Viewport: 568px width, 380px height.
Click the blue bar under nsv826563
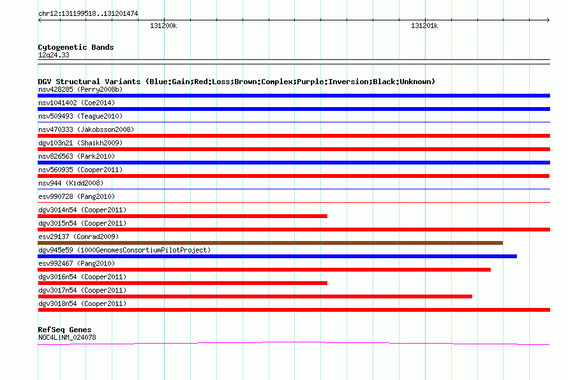tap(294, 163)
